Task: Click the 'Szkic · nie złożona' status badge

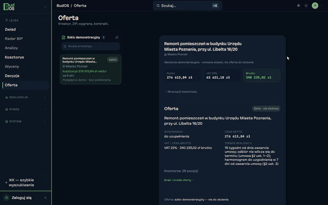Action: [266, 109]
